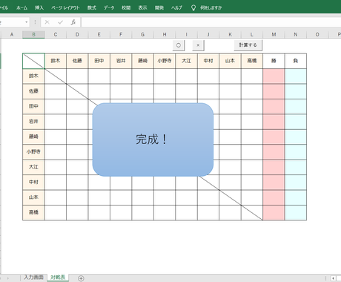Open the Insert Function fx icon
The height and width of the screenshot is (282, 341).
73,22
